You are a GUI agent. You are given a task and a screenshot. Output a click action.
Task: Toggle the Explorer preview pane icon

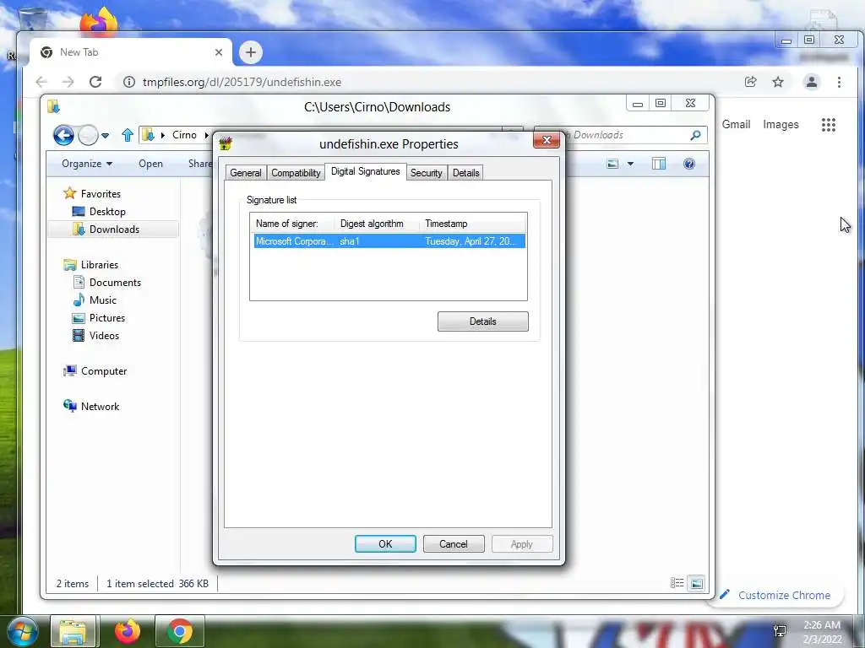[x=659, y=164]
